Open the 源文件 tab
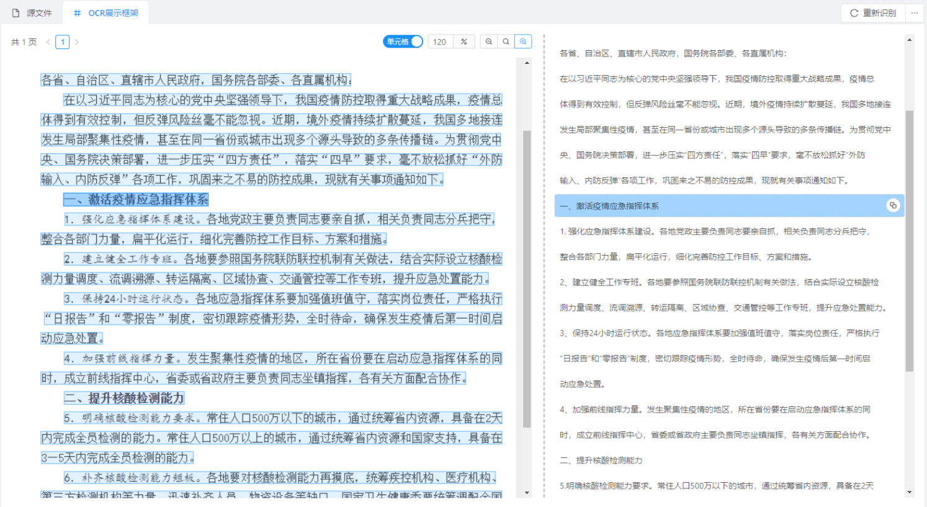Viewport: 927px width, 507px height. (32, 12)
